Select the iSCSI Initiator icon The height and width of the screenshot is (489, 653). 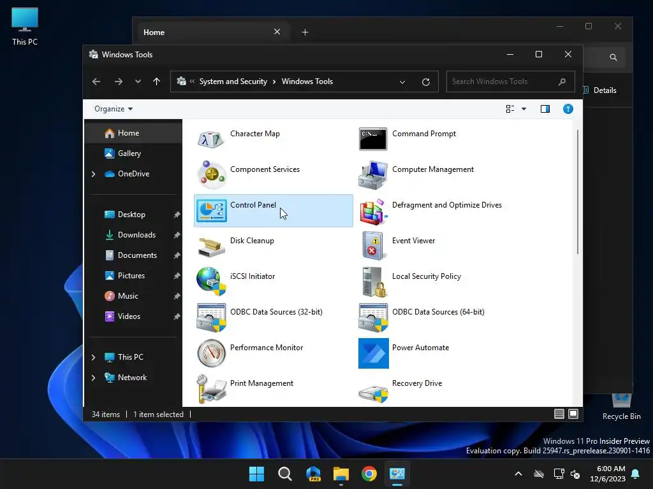(x=211, y=281)
